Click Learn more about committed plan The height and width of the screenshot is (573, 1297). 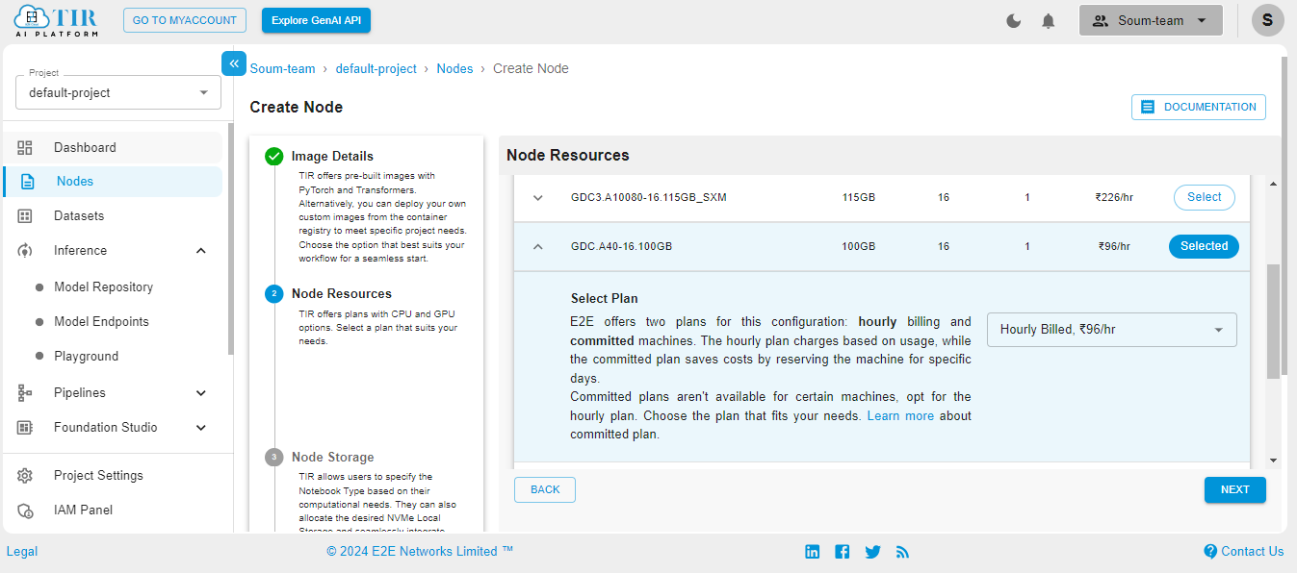(900, 416)
